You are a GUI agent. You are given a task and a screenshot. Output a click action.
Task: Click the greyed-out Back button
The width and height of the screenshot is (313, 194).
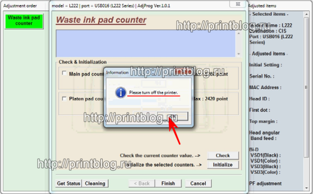point(141,183)
